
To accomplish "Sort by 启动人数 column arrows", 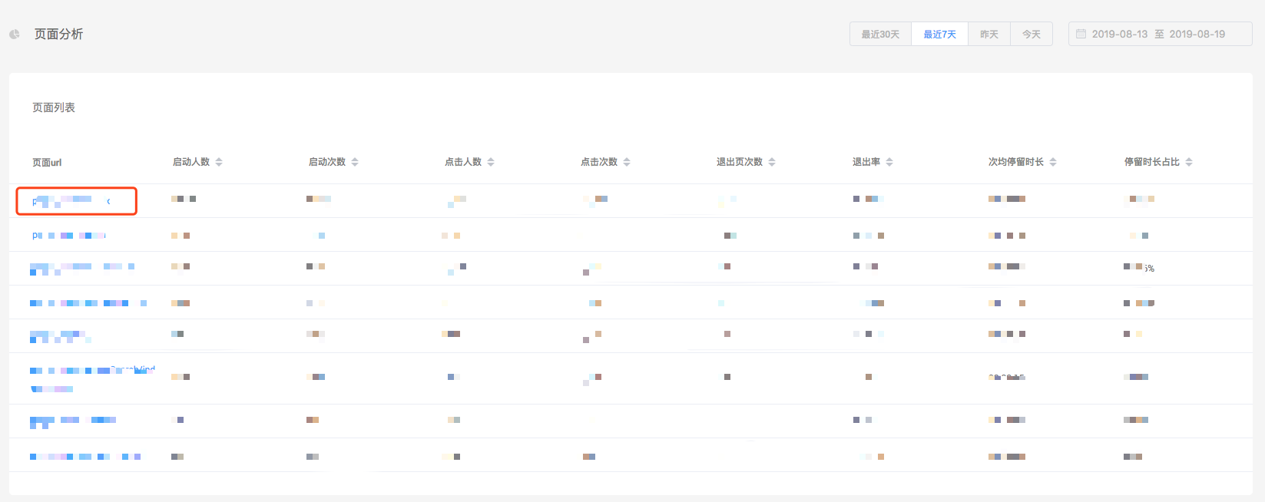I will click(219, 162).
